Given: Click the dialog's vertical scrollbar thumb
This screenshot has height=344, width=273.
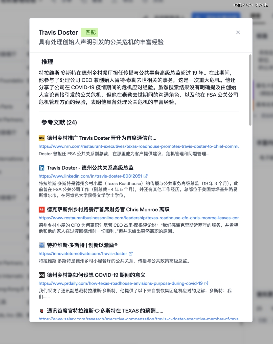Looking at the screenshot, I should 250,90.
